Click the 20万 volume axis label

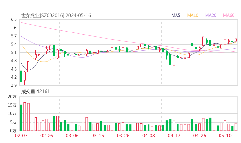[x=12, y=97]
